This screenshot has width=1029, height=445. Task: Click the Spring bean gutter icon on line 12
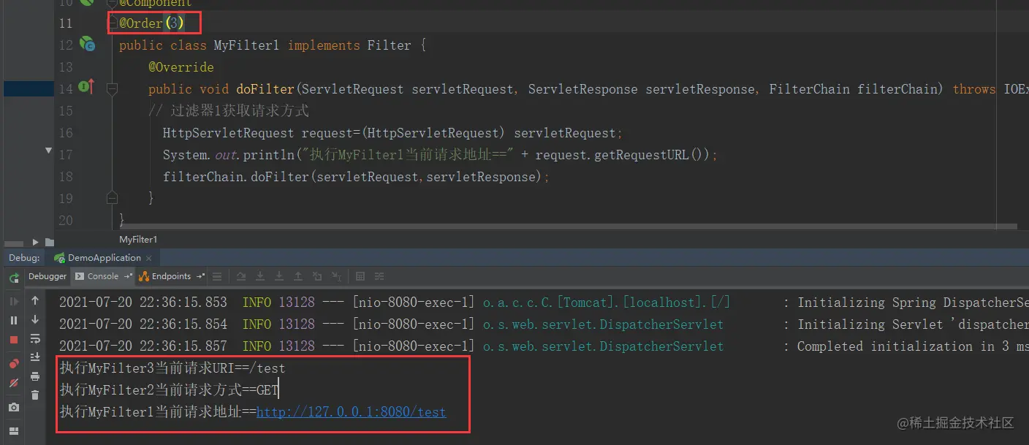point(87,45)
